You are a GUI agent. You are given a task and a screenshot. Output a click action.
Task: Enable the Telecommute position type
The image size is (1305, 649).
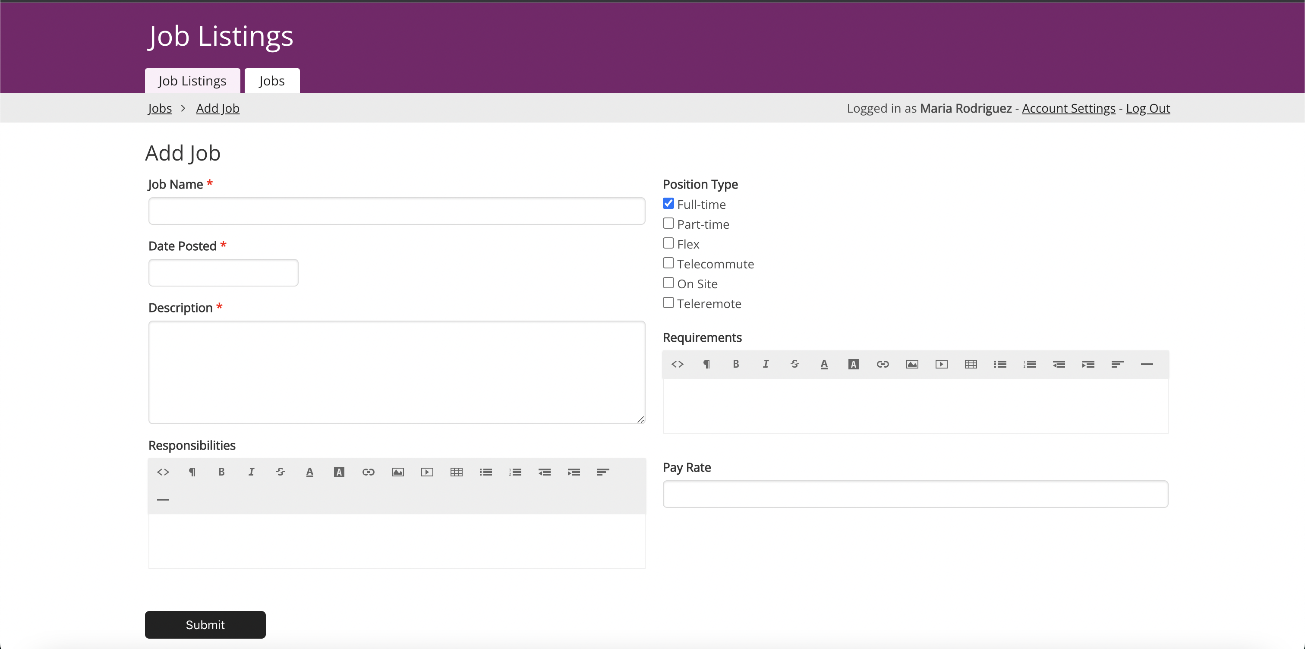pos(668,264)
